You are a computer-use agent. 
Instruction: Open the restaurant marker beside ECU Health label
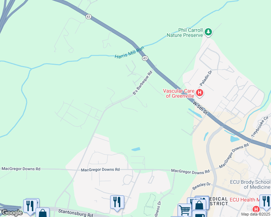[266, 202]
